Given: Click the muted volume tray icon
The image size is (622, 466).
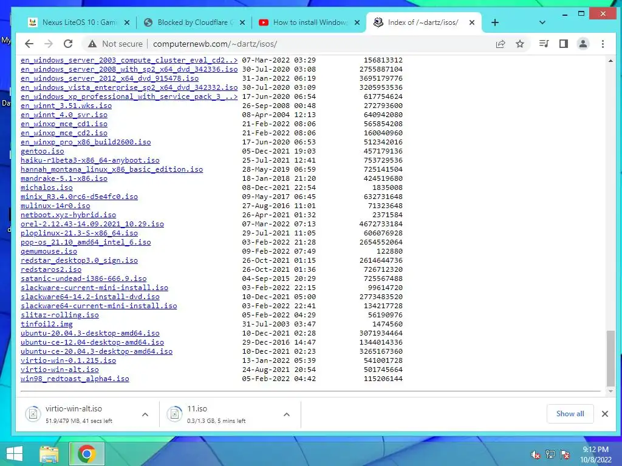Looking at the screenshot, I should click(x=536, y=454).
